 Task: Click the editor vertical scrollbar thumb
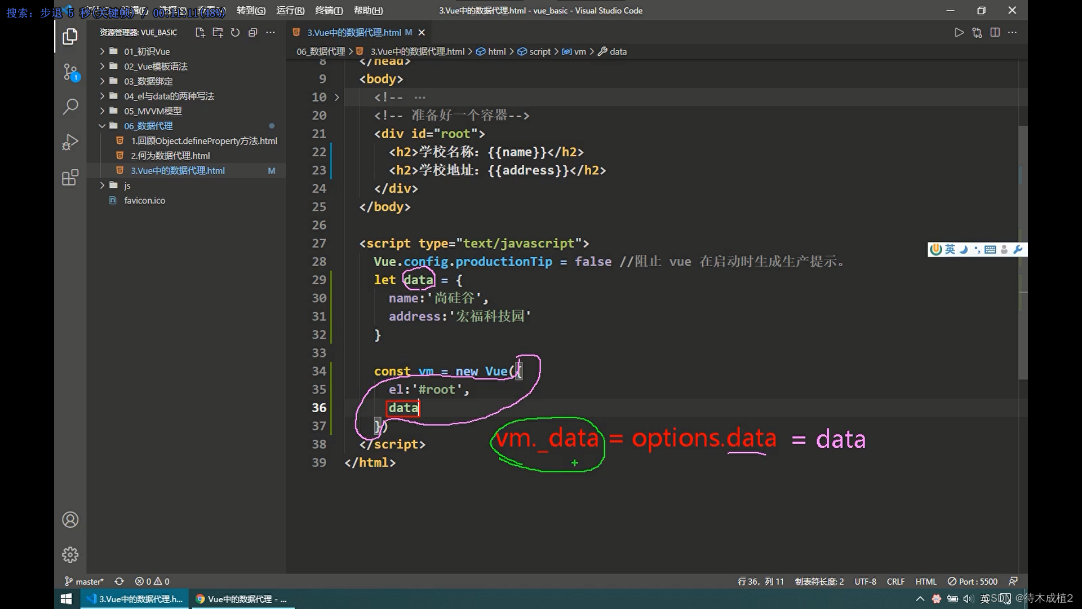click(x=1023, y=252)
